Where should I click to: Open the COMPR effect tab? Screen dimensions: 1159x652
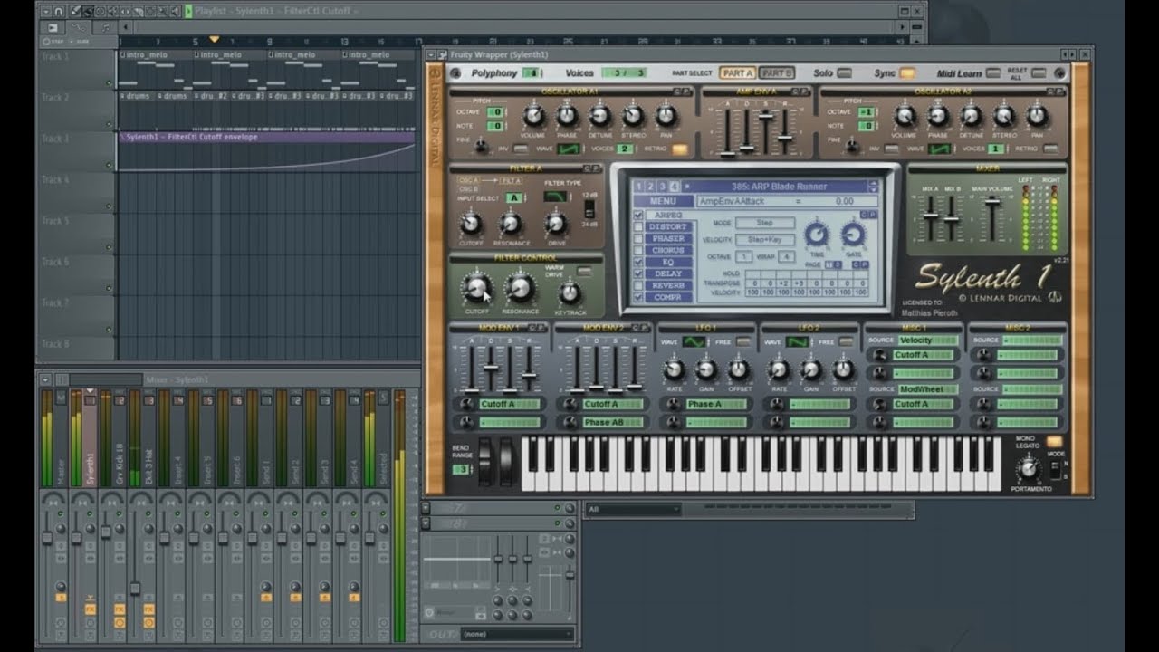[x=669, y=297]
